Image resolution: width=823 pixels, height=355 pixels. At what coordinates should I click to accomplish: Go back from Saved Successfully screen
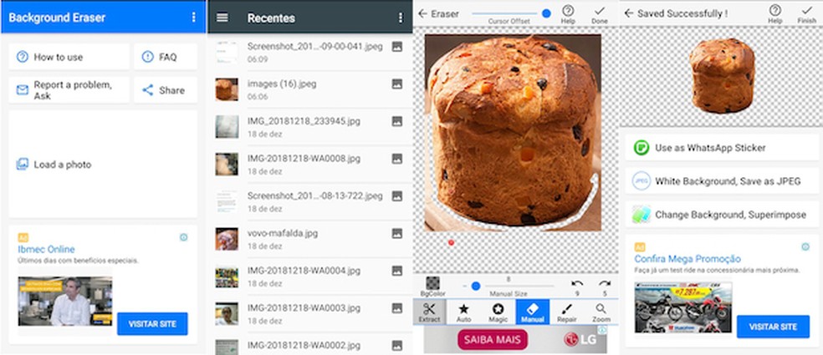click(629, 13)
